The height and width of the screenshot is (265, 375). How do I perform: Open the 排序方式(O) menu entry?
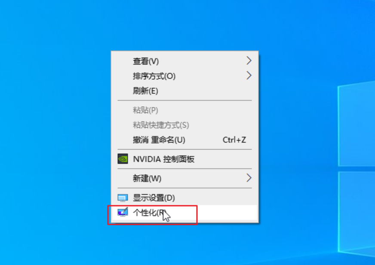coord(184,76)
